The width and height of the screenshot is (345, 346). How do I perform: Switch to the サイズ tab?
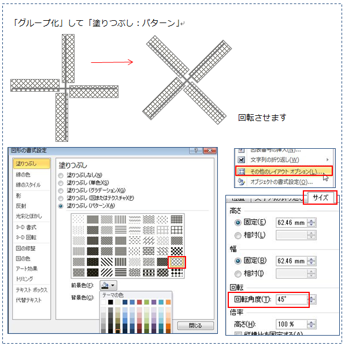pos(321,197)
